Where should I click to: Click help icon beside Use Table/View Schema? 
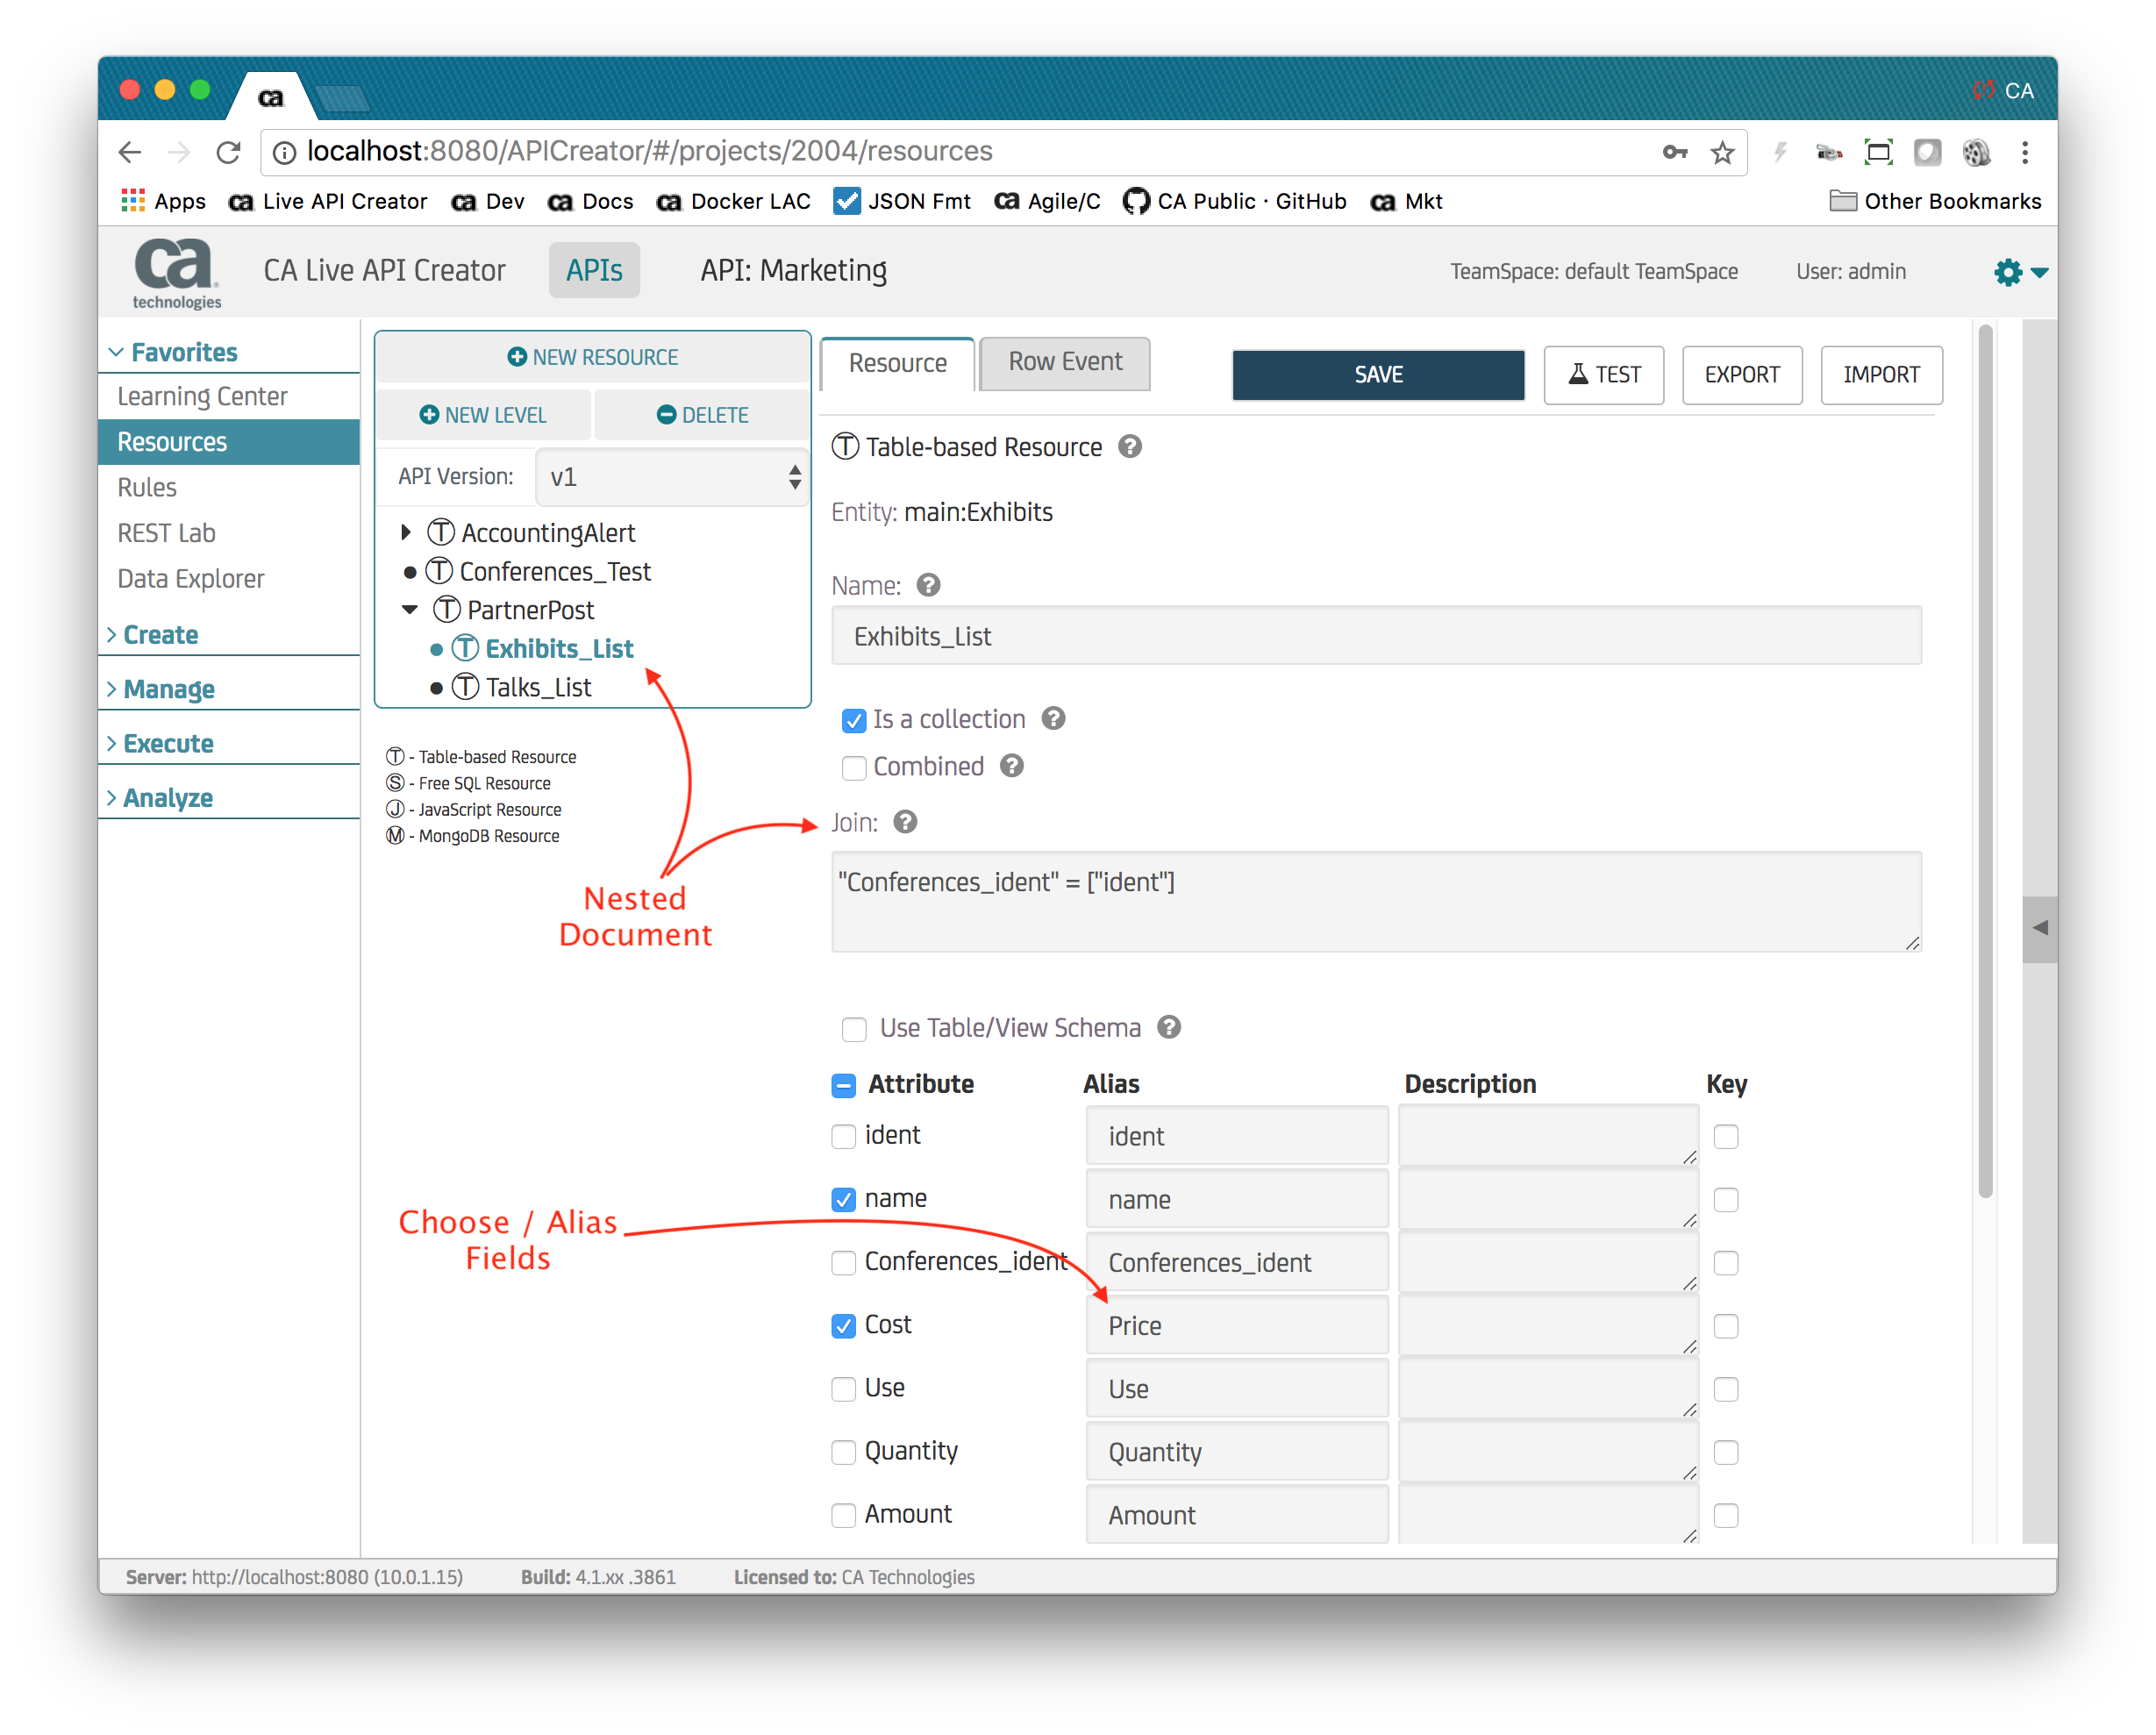click(x=1169, y=1027)
